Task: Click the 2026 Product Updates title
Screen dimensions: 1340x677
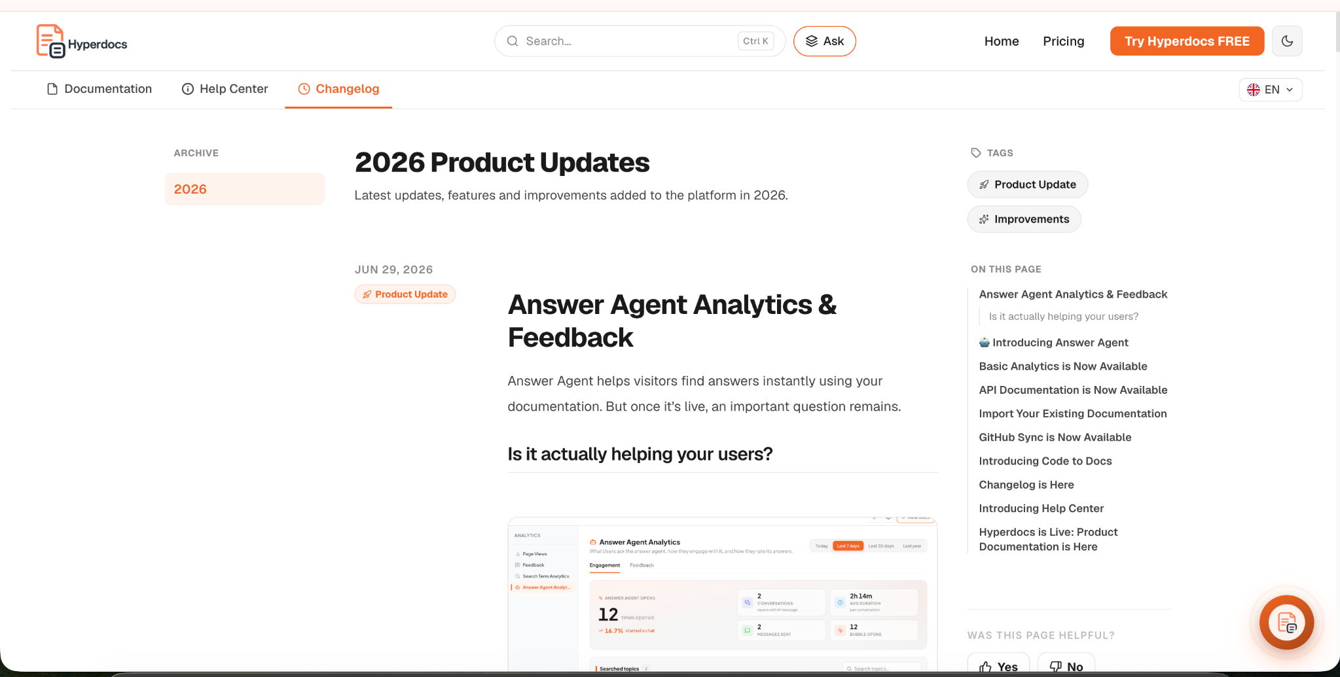Action: point(502,163)
